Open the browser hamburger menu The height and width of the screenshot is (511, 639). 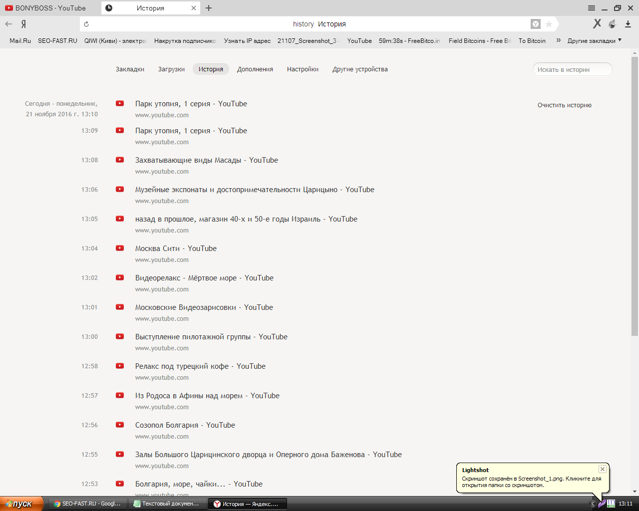point(592,8)
